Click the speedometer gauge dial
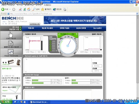Screen dimensions: 139x104 [x=68, y=46]
